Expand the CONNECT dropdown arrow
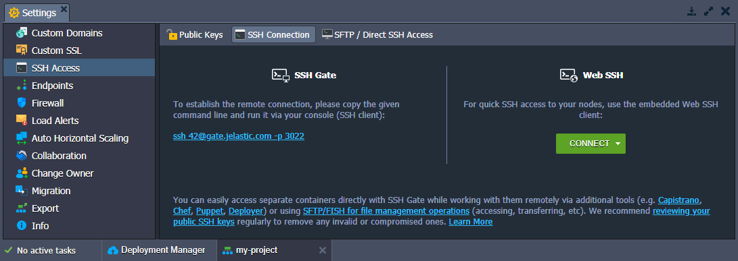This screenshot has height=261, width=738. click(618, 144)
